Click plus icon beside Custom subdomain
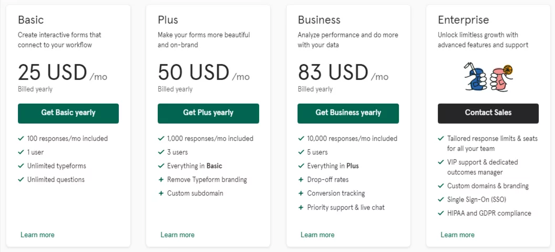 pyautogui.click(x=161, y=194)
